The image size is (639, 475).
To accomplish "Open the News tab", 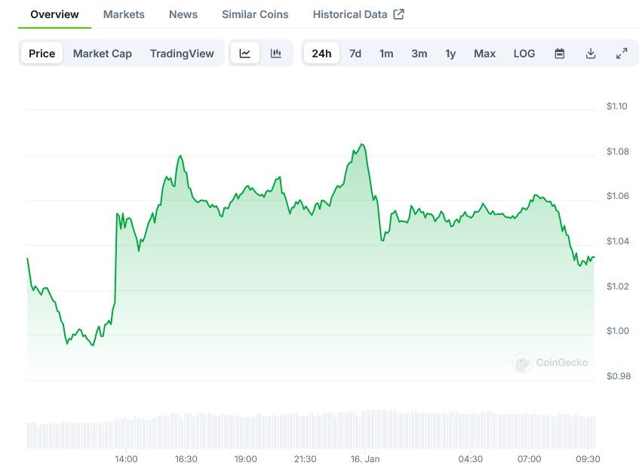I will tap(183, 14).
